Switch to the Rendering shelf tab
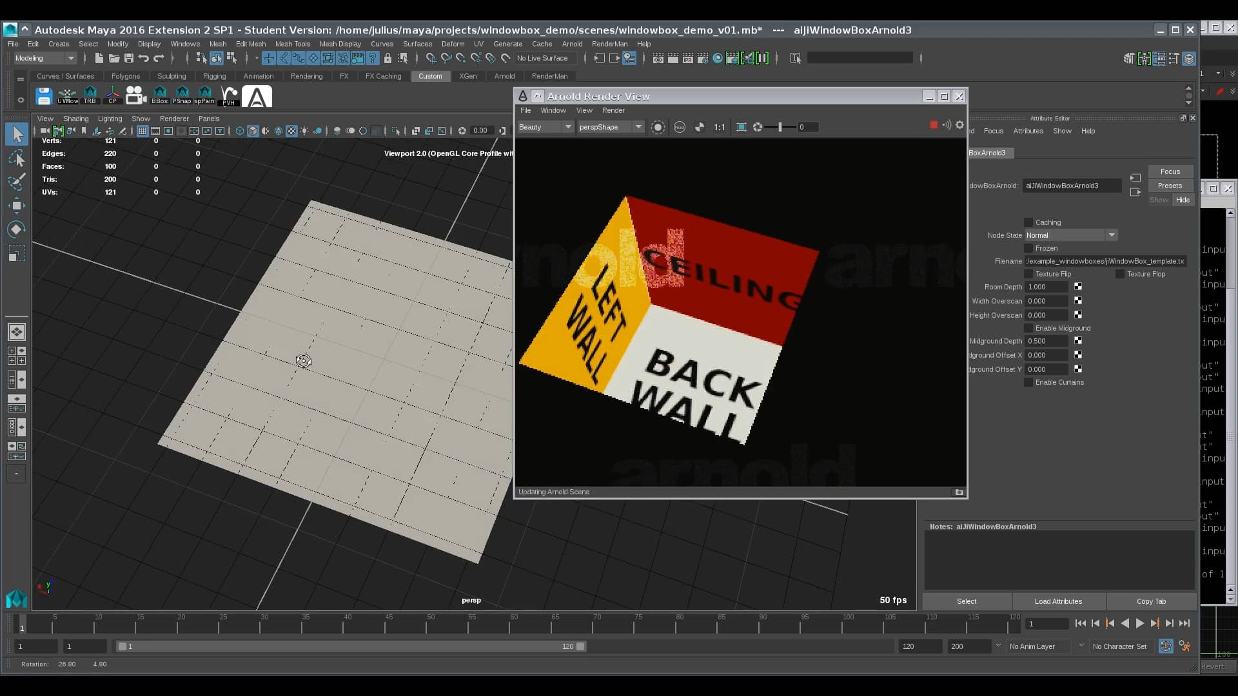The width and height of the screenshot is (1238, 696). [x=307, y=76]
